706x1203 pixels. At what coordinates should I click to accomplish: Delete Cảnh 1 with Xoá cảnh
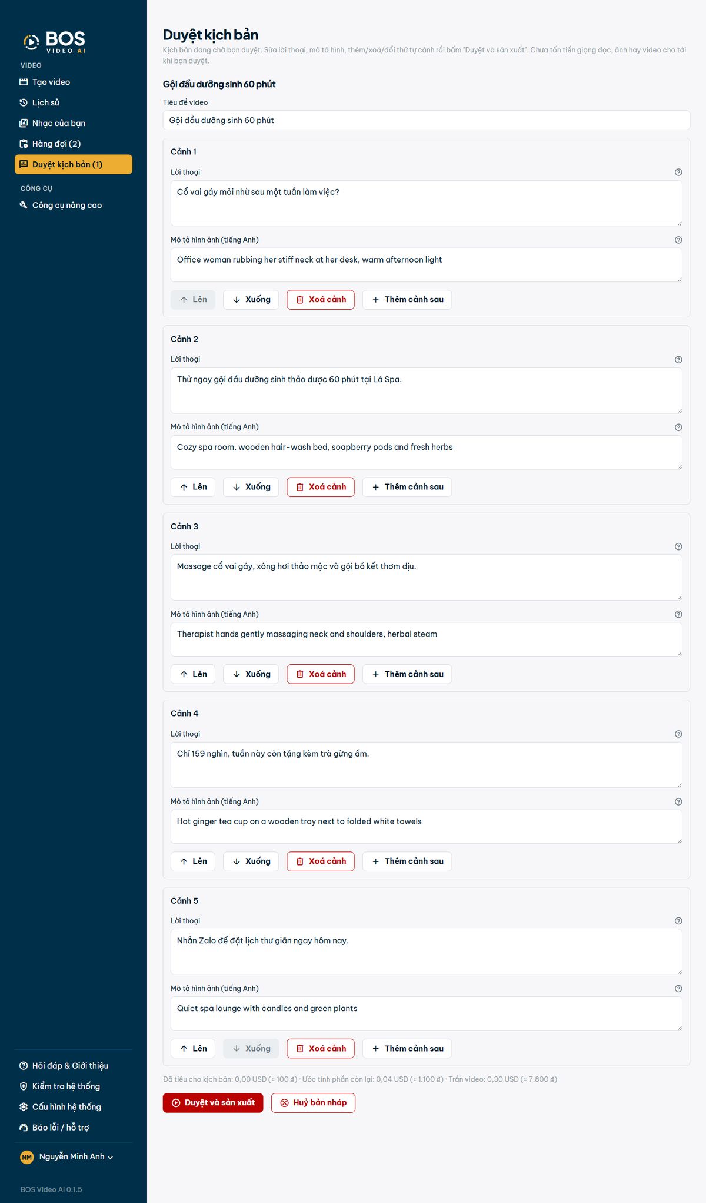(321, 300)
